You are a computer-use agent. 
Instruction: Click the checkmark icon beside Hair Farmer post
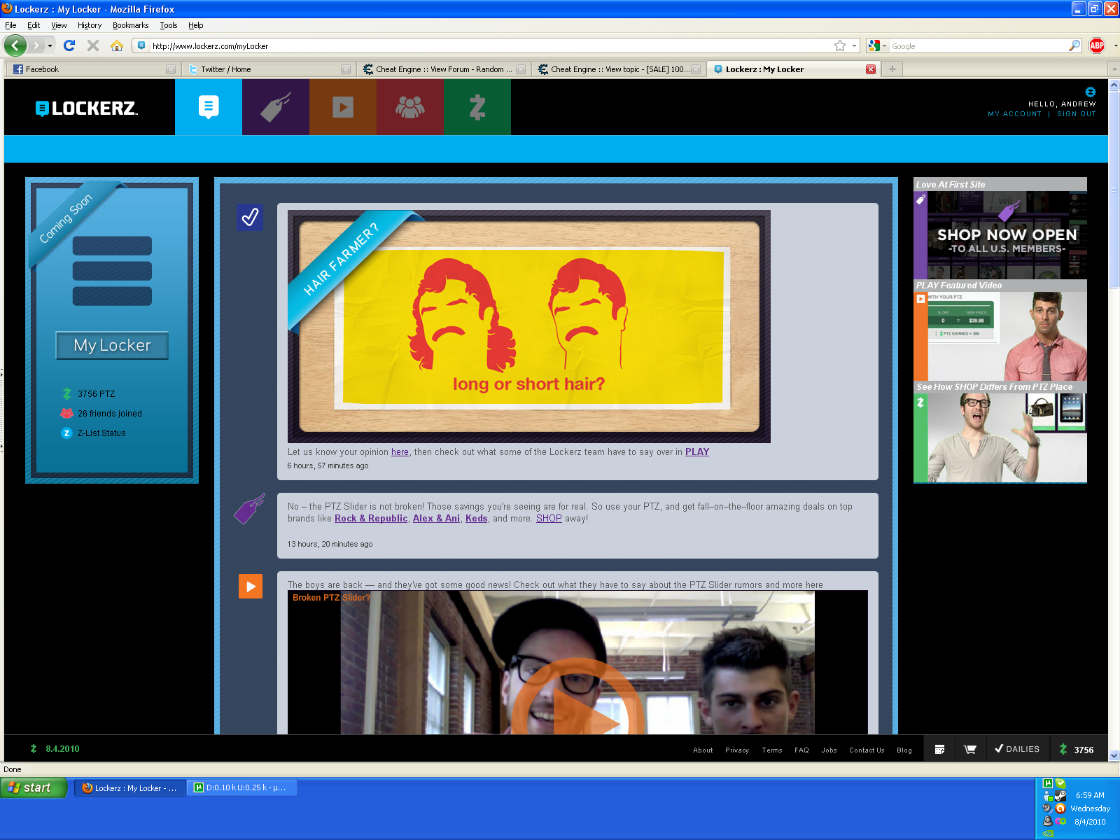(x=250, y=217)
